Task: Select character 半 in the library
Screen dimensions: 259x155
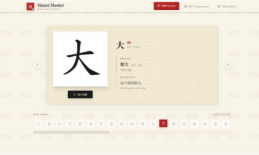Action: pos(70,124)
